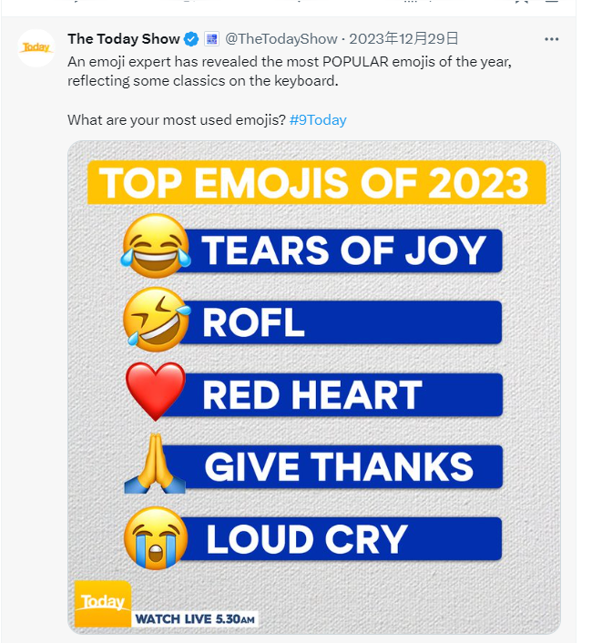Open the #9Today hashtag
The image size is (602, 643).
click(318, 120)
